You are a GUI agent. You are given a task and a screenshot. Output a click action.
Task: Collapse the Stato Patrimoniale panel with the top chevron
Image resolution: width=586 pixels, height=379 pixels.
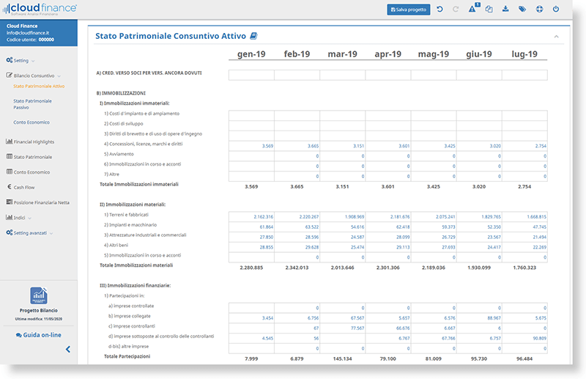(557, 37)
